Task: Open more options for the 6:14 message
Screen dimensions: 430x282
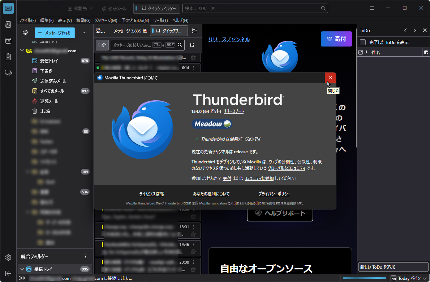Action: [x=193, y=68]
